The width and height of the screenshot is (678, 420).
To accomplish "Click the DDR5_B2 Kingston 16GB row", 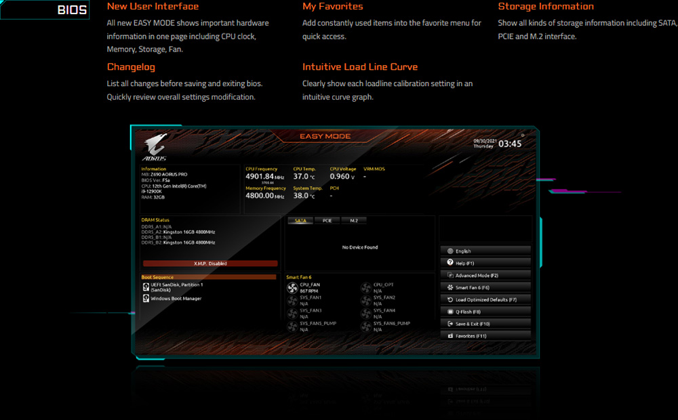I will 178,243.
